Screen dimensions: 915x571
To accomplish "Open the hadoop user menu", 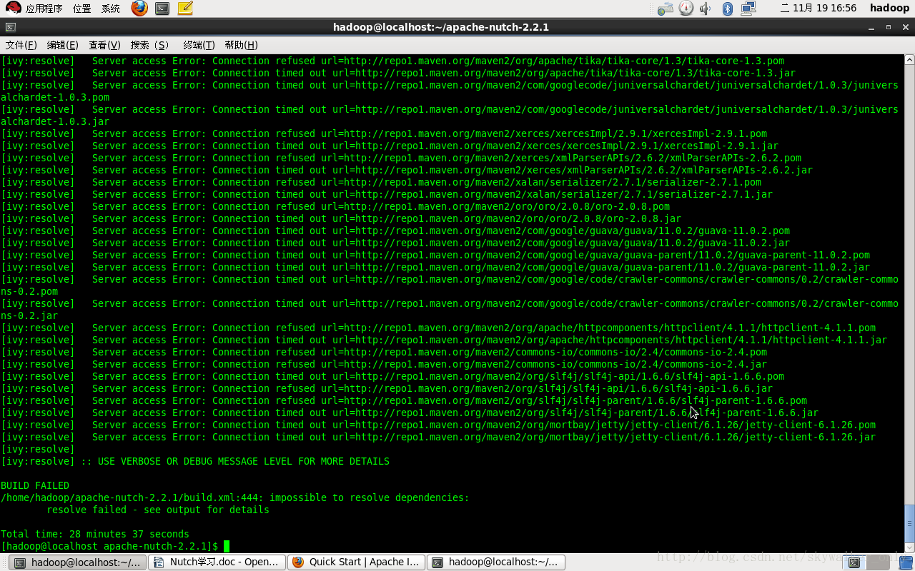I will tap(889, 9).
